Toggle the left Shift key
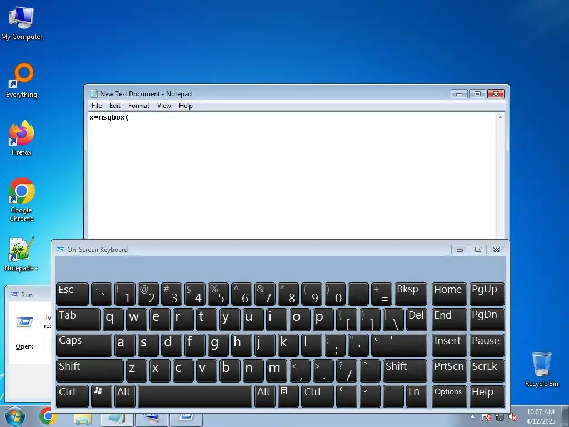Image resolution: width=569 pixels, height=427 pixels. click(89, 370)
